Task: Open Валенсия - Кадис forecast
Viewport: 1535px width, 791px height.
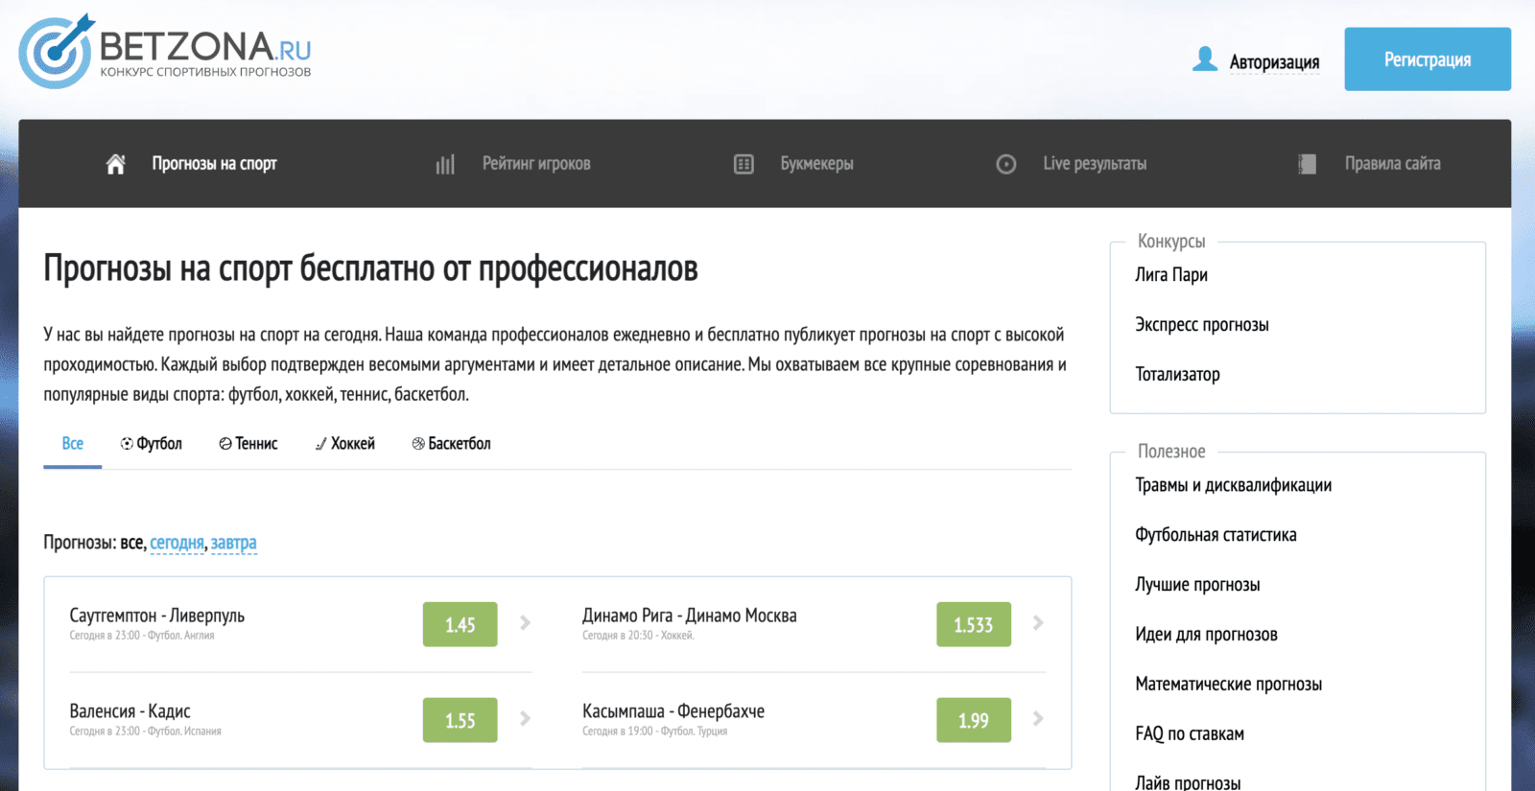Action: [130, 711]
